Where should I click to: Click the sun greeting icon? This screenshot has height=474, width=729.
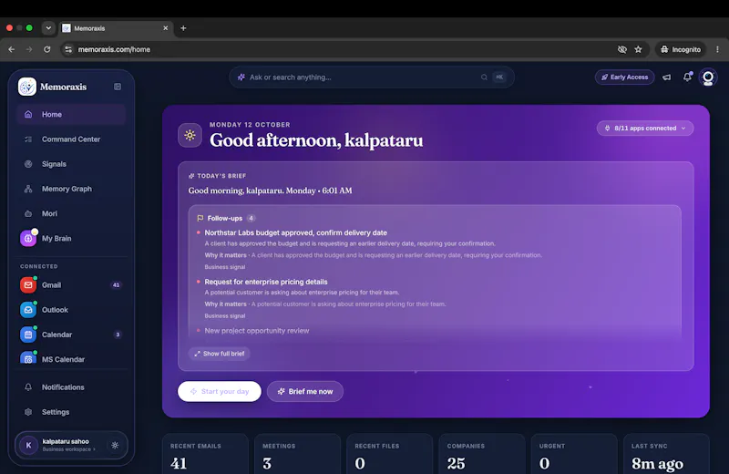click(x=190, y=135)
